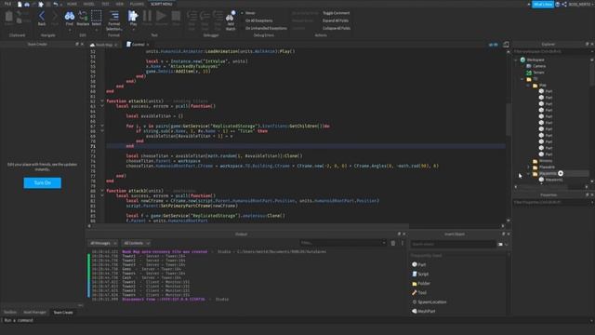Image resolution: width=595 pixels, height=335 pixels.
Task: Click the undo arrow in quick access bar
Action: (56, 4)
